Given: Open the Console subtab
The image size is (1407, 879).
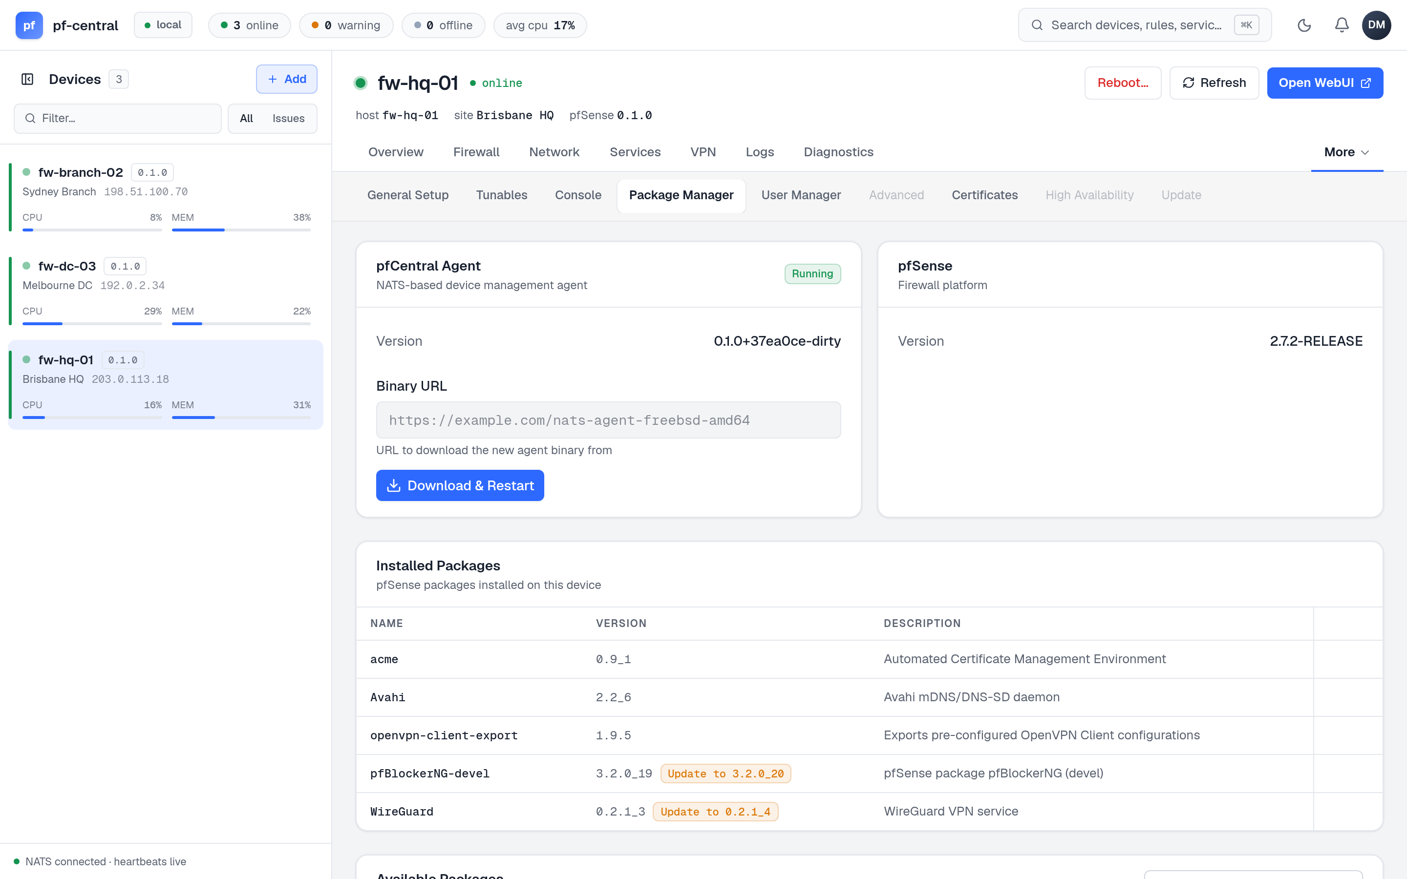Looking at the screenshot, I should 578,195.
